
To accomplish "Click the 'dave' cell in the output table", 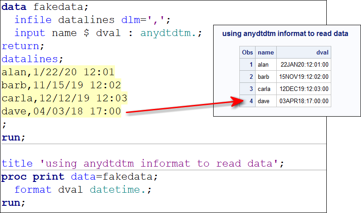I will coord(266,101).
